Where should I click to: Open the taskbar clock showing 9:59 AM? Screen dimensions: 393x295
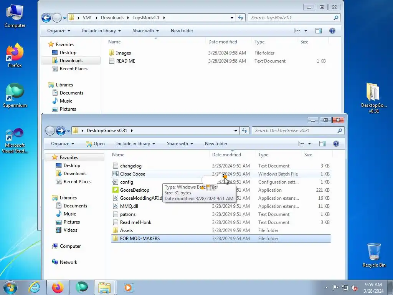(x=373, y=288)
